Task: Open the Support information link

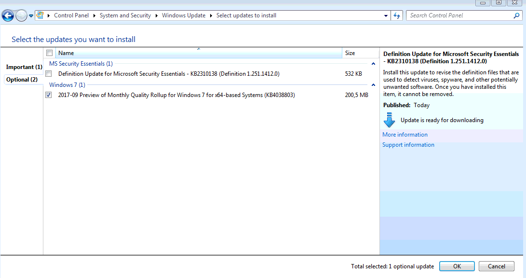Action: click(x=408, y=145)
